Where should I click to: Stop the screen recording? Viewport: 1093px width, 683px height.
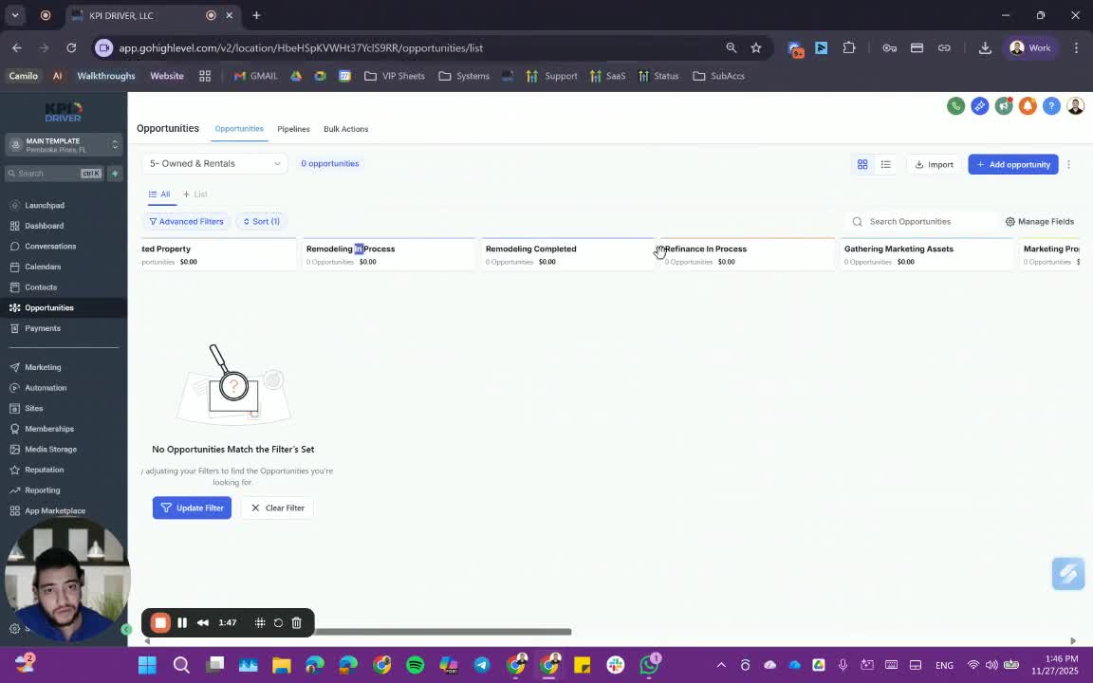pyautogui.click(x=160, y=623)
